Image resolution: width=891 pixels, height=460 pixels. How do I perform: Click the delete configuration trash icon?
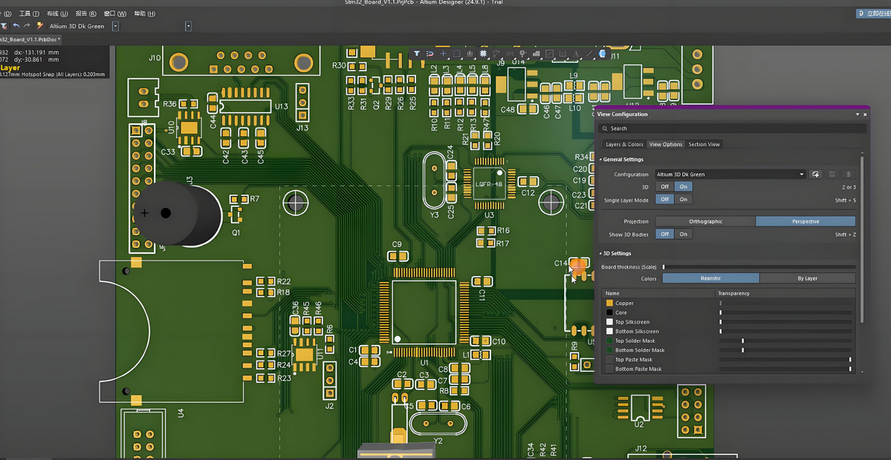pyautogui.click(x=848, y=174)
